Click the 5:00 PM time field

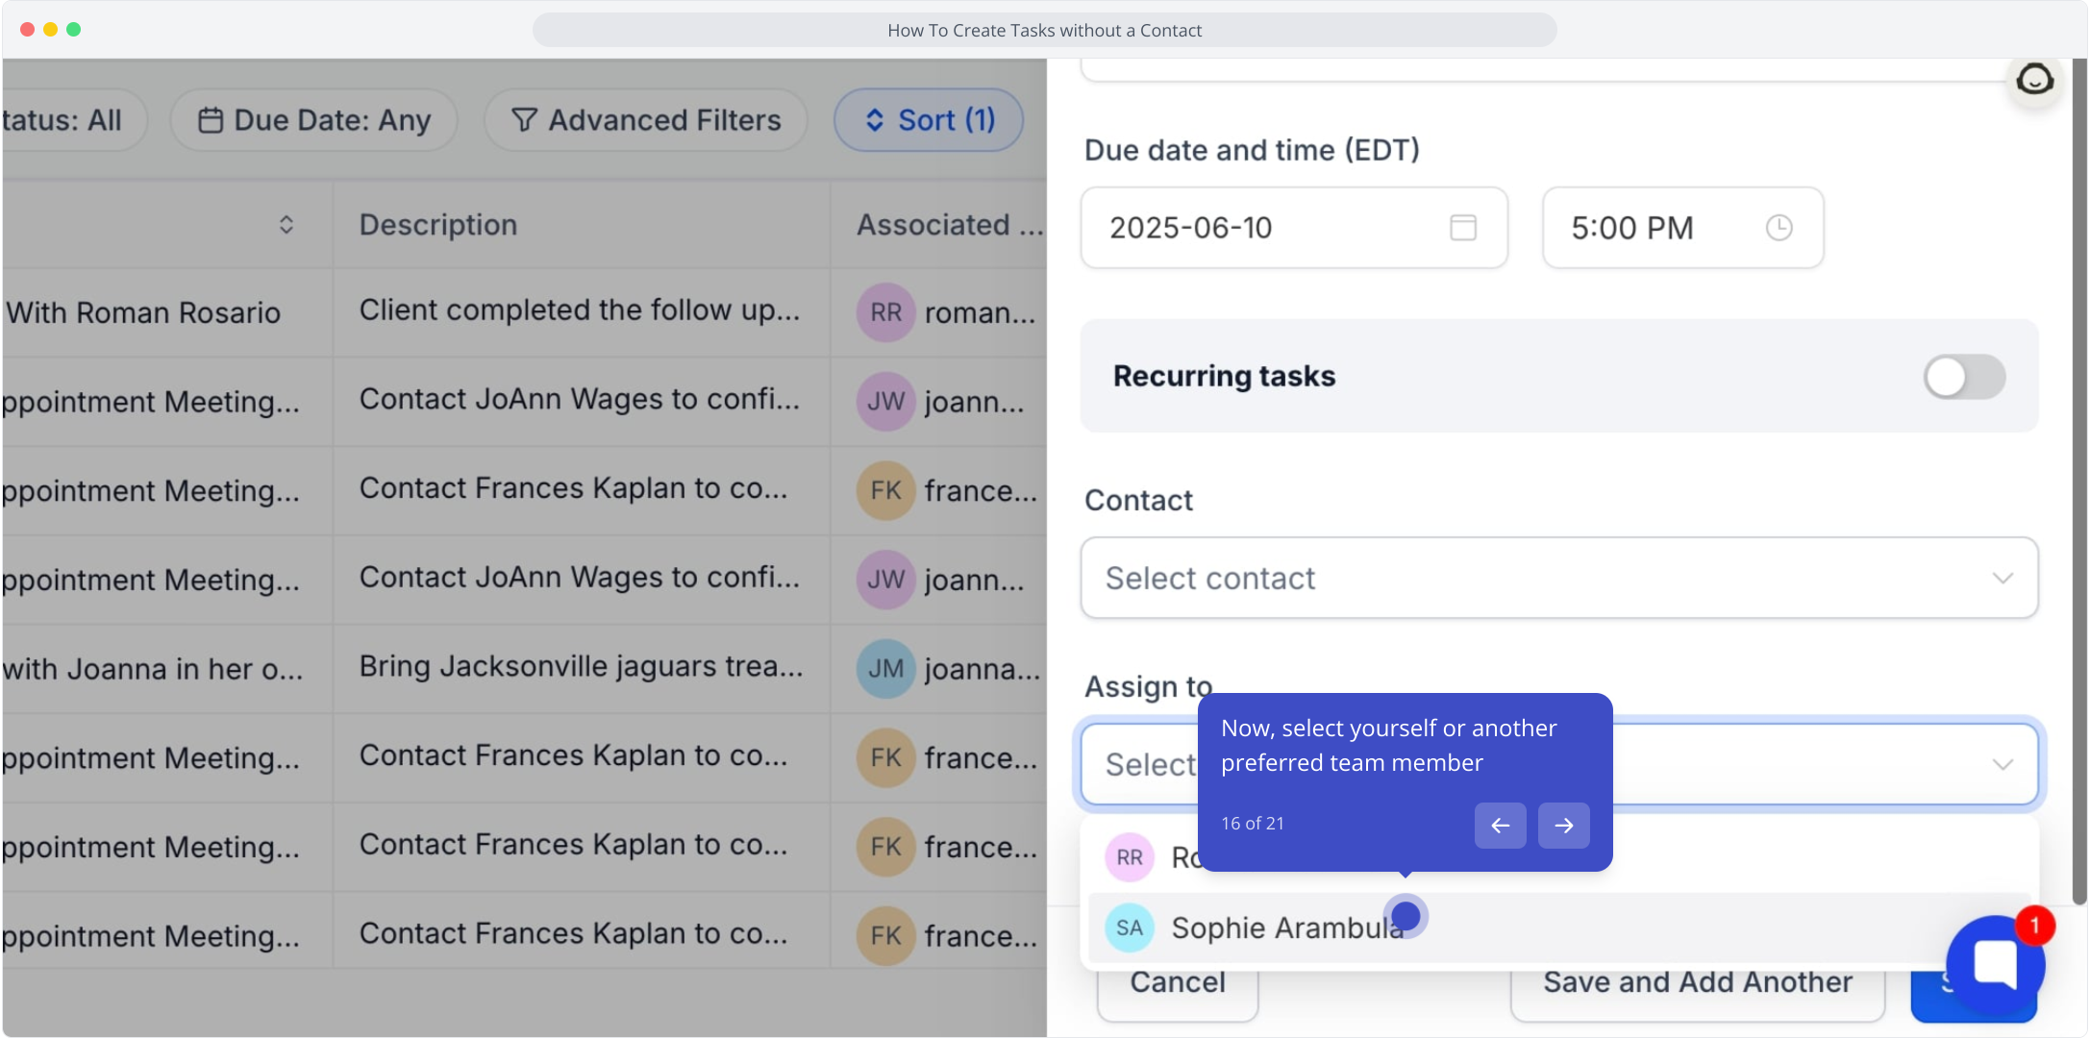(x=1682, y=228)
